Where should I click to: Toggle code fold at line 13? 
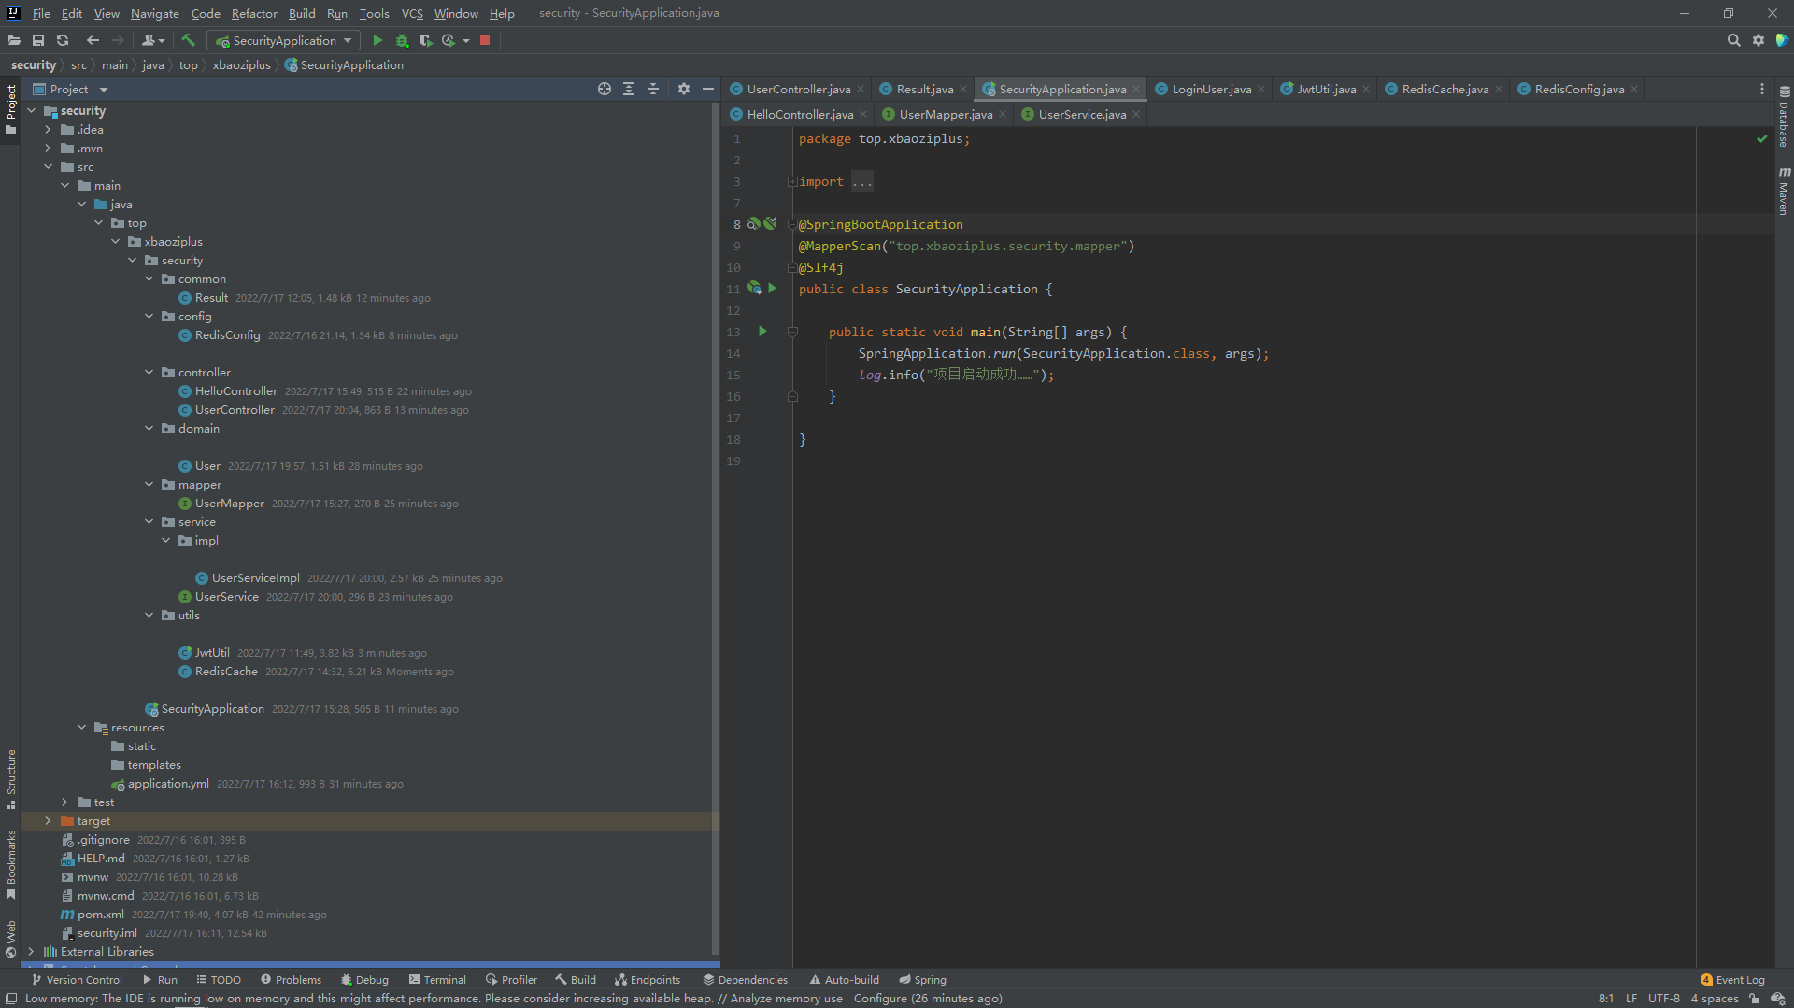pyautogui.click(x=792, y=332)
